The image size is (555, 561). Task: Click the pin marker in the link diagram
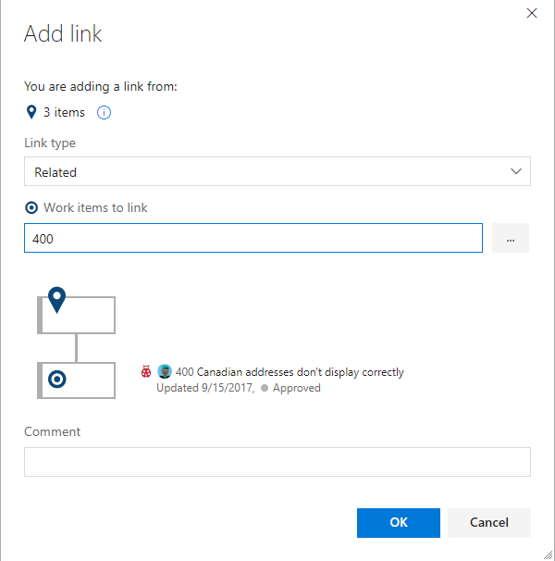tap(56, 300)
